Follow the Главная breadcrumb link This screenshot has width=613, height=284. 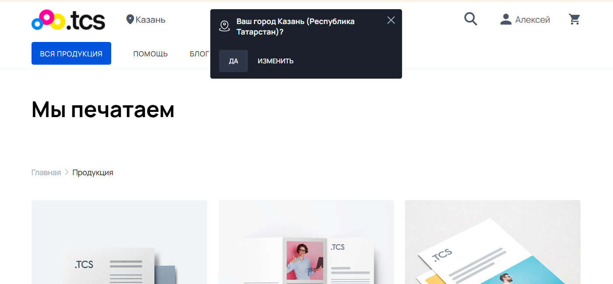[x=46, y=173]
